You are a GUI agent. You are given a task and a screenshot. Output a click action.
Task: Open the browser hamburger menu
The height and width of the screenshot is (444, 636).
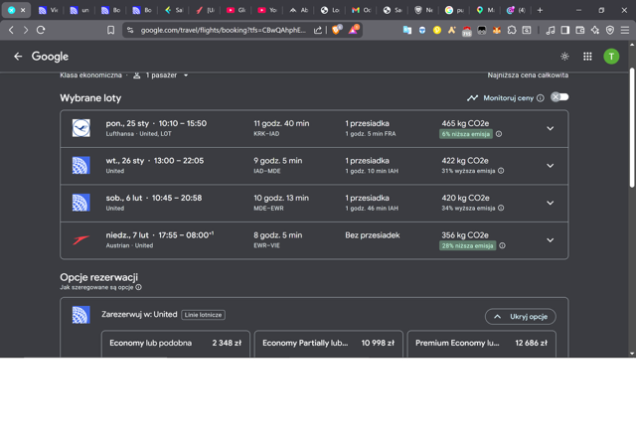(x=625, y=30)
